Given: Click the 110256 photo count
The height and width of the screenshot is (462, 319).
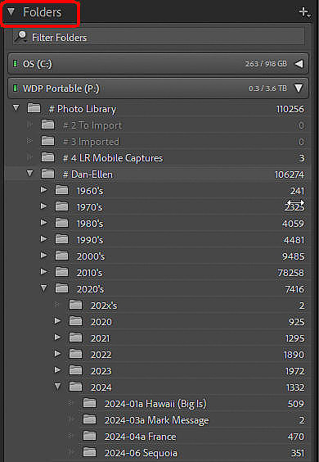Looking at the screenshot, I should pos(290,109).
